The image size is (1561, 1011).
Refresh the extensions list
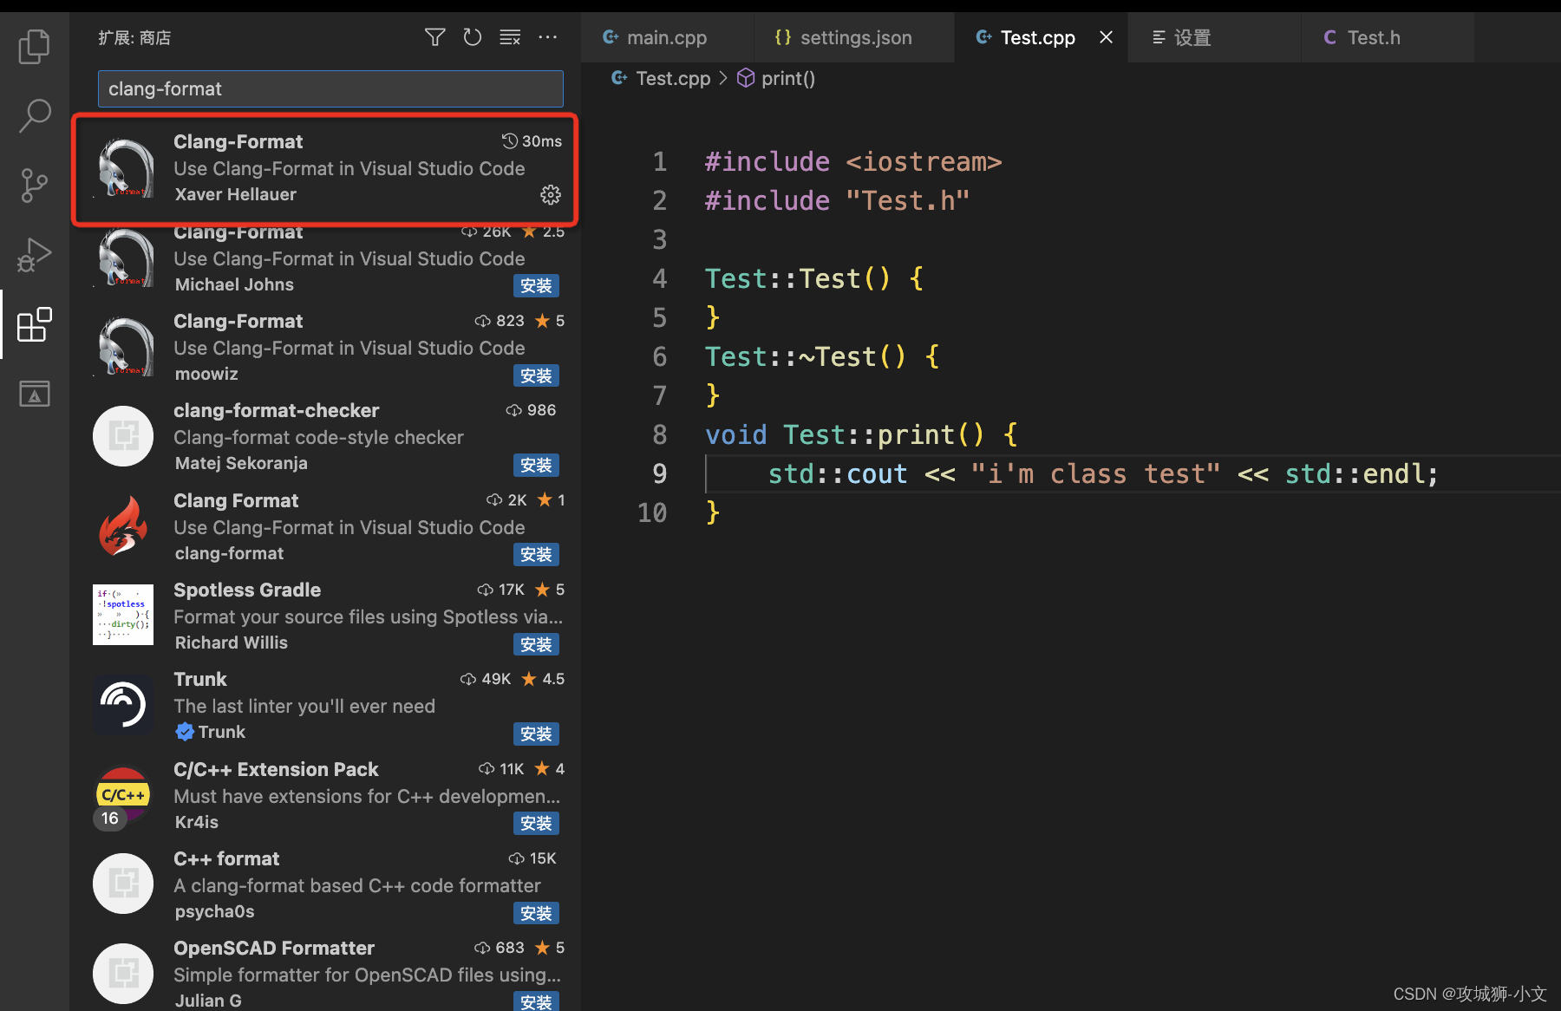pos(472,37)
